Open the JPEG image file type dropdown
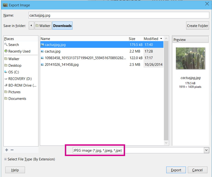Viewport: 212px width, 177px height. click(206, 150)
